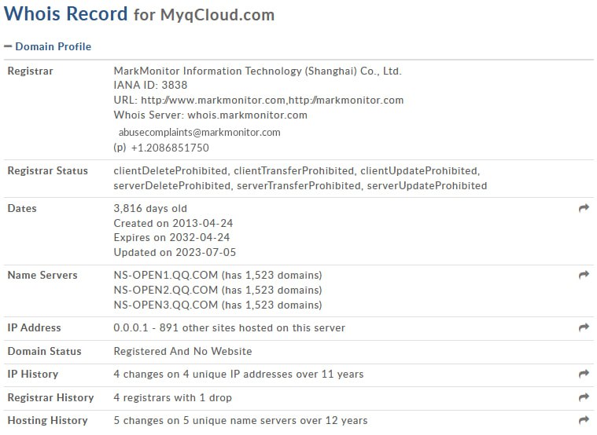Image resolution: width=597 pixels, height=435 pixels.
Task: Open Registrar History via its arrow icon
Action: click(x=584, y=398)
